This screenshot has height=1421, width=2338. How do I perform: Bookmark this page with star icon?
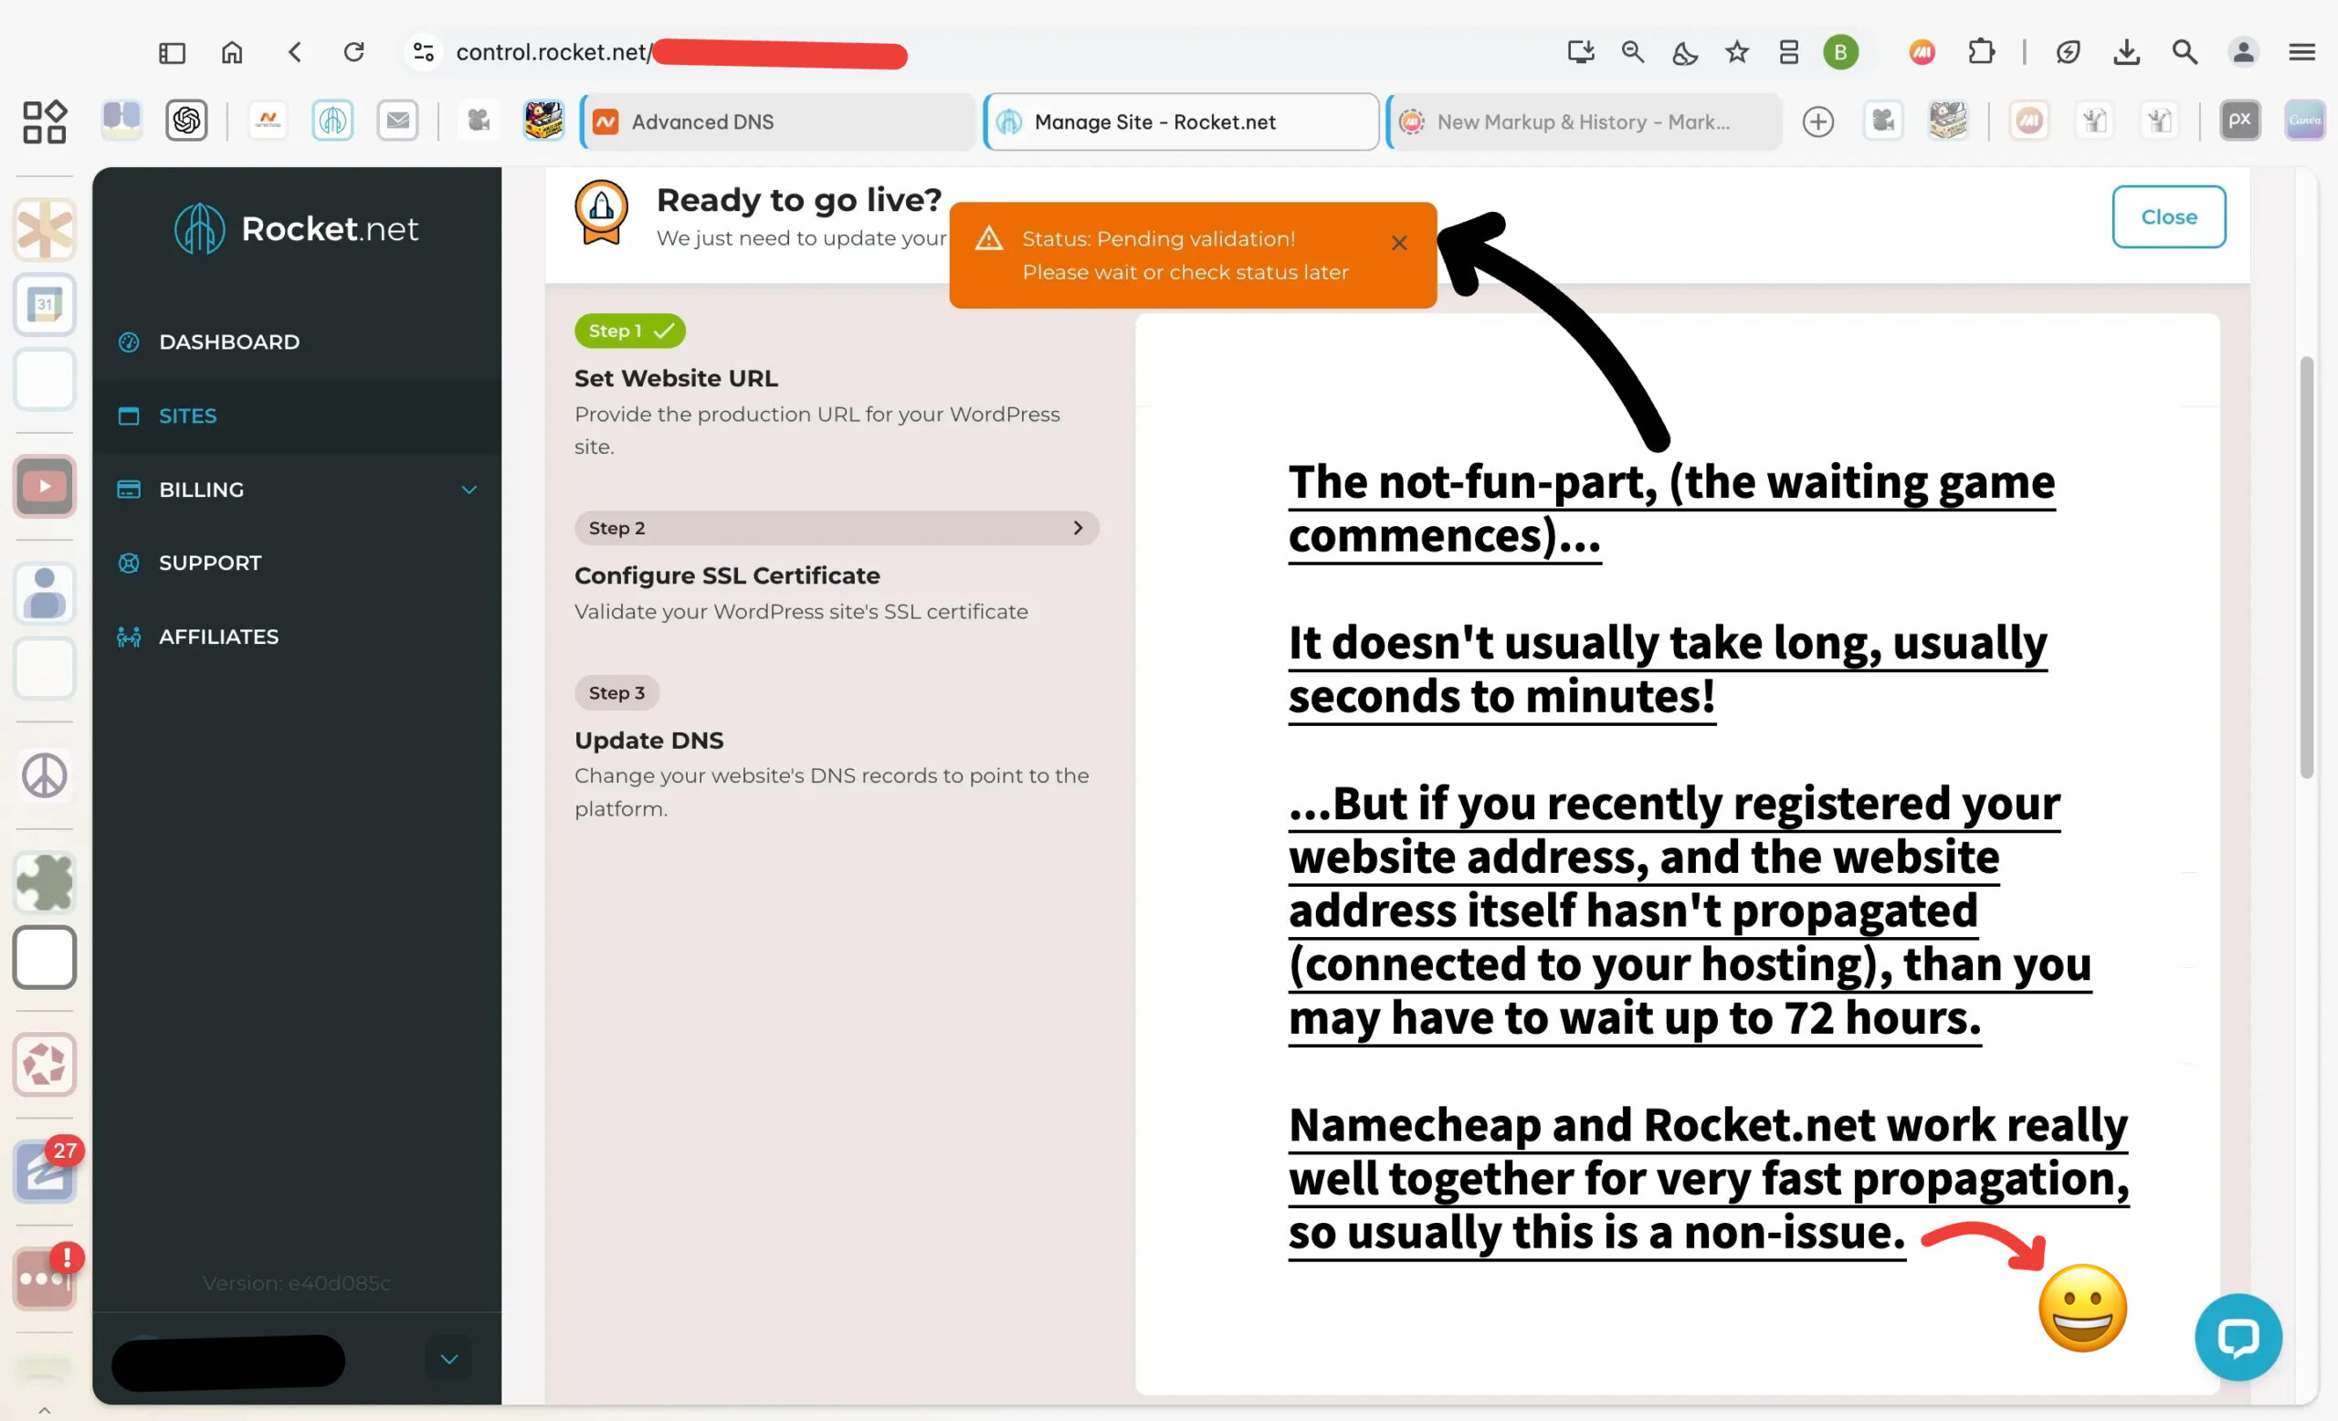point(1736,51)
